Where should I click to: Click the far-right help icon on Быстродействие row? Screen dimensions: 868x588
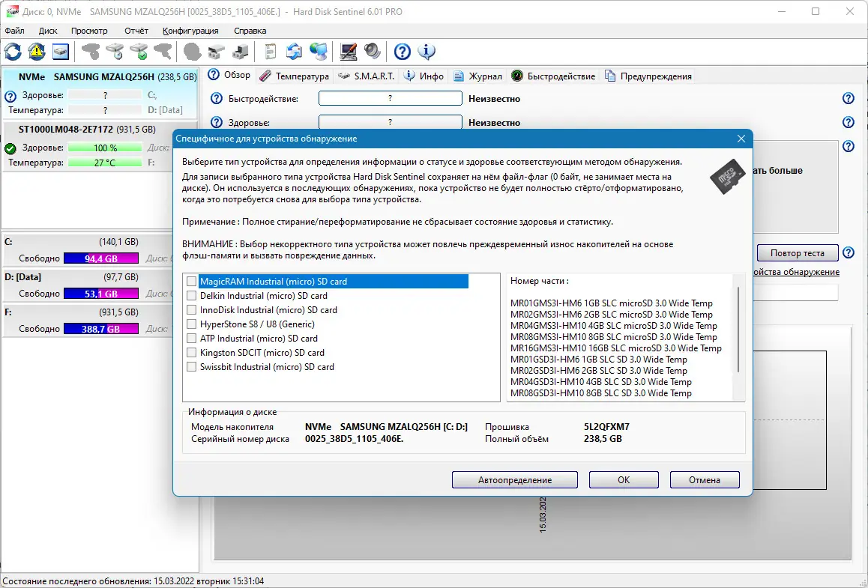click(x=848, y=98)
